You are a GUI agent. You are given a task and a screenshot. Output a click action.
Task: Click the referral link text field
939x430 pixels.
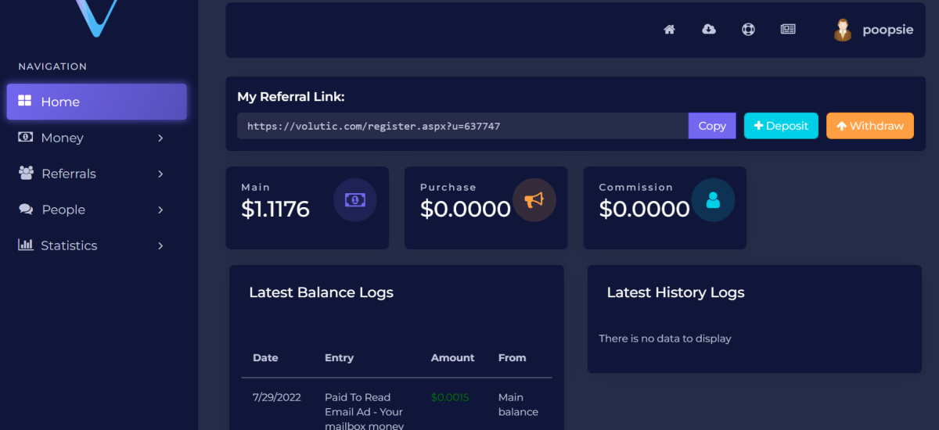point(462,126)
